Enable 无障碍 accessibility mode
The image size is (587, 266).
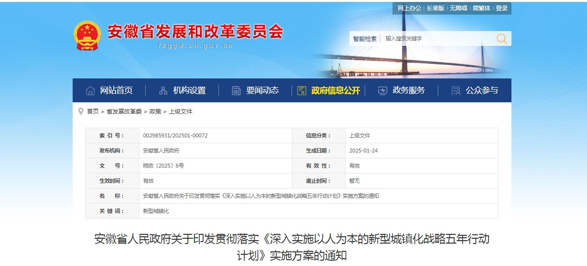458,8
